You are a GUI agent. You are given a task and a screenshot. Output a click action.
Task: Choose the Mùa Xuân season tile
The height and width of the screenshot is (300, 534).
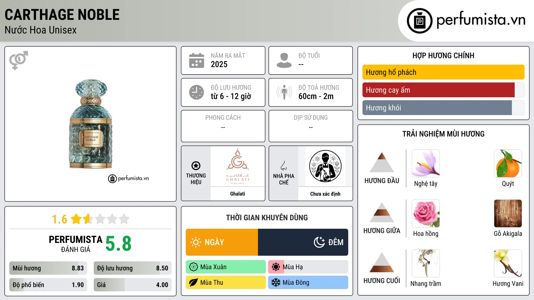[x=226, y=267]
